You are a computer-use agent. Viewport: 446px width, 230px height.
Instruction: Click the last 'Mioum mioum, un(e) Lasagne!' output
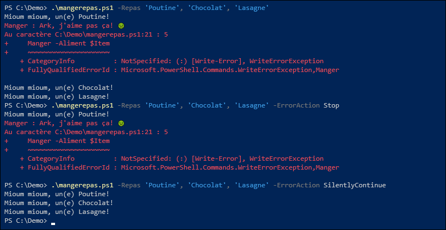click(57, 212)
